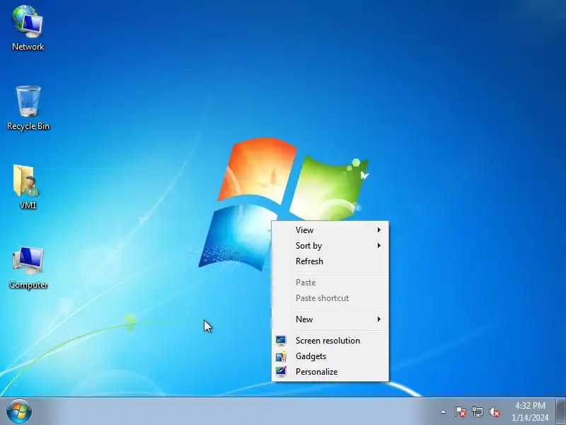Click the Network label text

(x=28, y=47)
